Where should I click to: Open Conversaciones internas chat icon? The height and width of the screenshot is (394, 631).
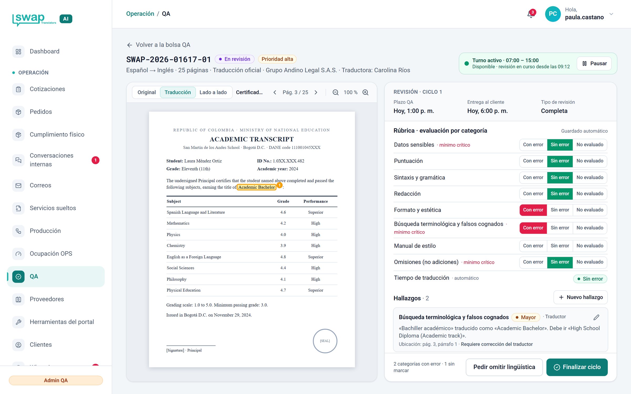click(x=18, y=160)
